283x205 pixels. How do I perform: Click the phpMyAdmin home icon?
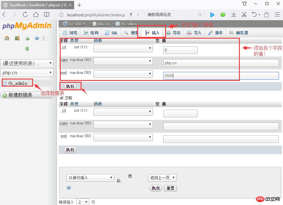[x=7, y=38]
